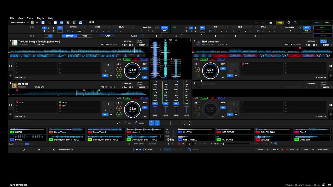Trigger the Demo Track 1 sampler slot
333x187 pixels.
pyautogui.click(x=50, y=132)
